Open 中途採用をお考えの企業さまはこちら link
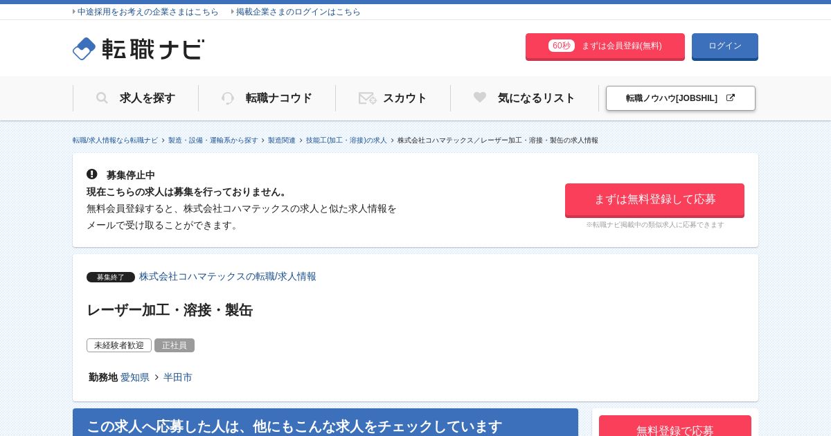 point(148,12)
